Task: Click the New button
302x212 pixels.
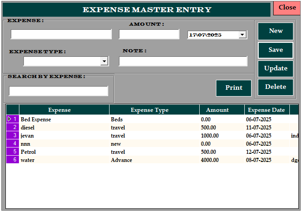Action: (275, 31)
